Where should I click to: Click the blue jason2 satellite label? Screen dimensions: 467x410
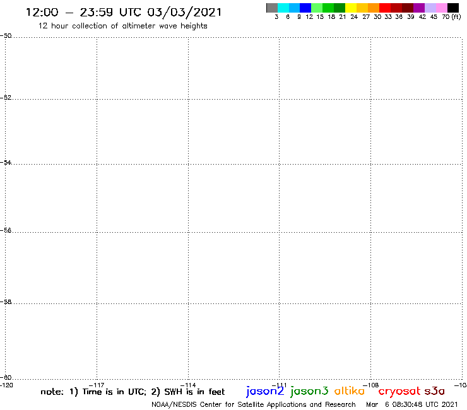coord(265,391)
